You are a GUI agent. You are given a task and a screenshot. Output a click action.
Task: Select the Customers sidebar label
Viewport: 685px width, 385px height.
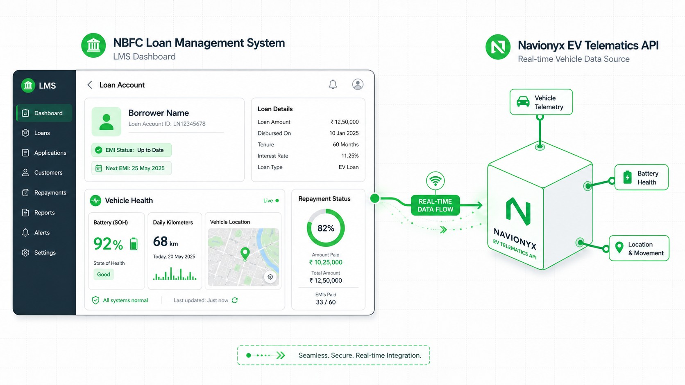pos(48,173)
